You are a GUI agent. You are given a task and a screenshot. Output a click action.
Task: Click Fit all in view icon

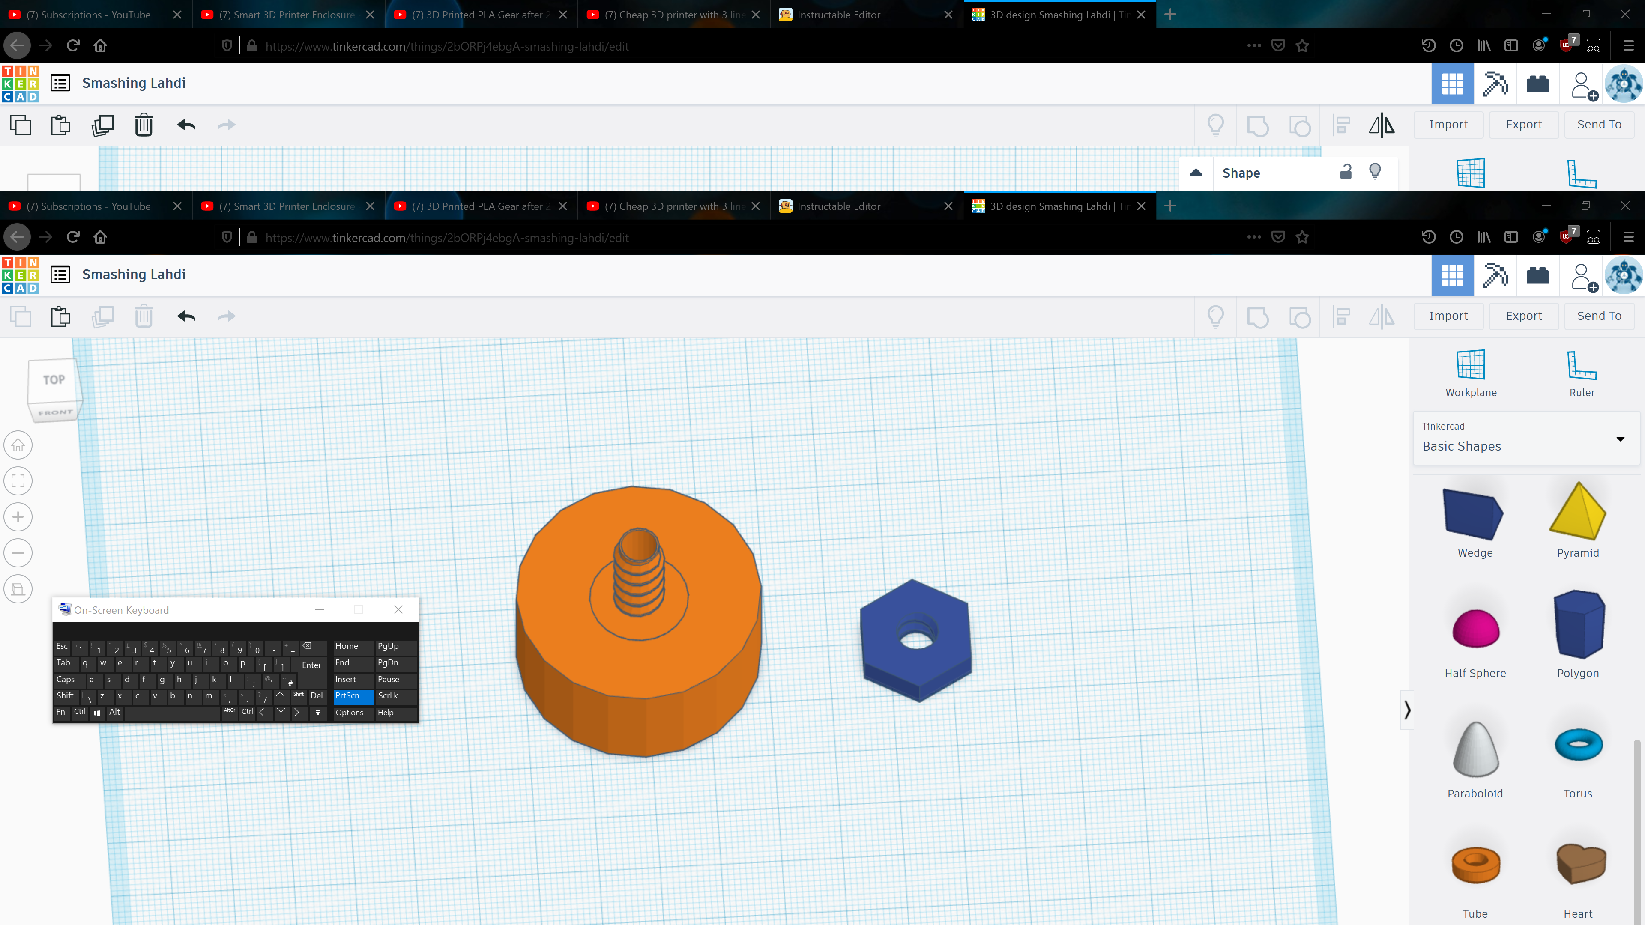click(x=18, y=481)
